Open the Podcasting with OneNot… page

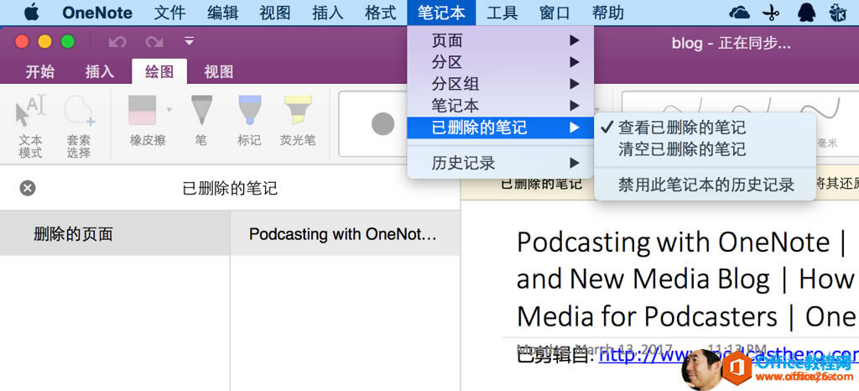pyautogui.click(x=345, y=234)
